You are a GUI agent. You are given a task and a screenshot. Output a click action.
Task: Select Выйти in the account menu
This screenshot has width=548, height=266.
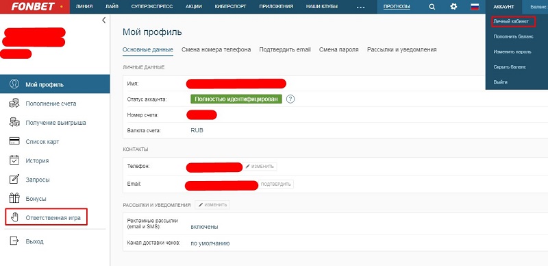pos(501,82)
